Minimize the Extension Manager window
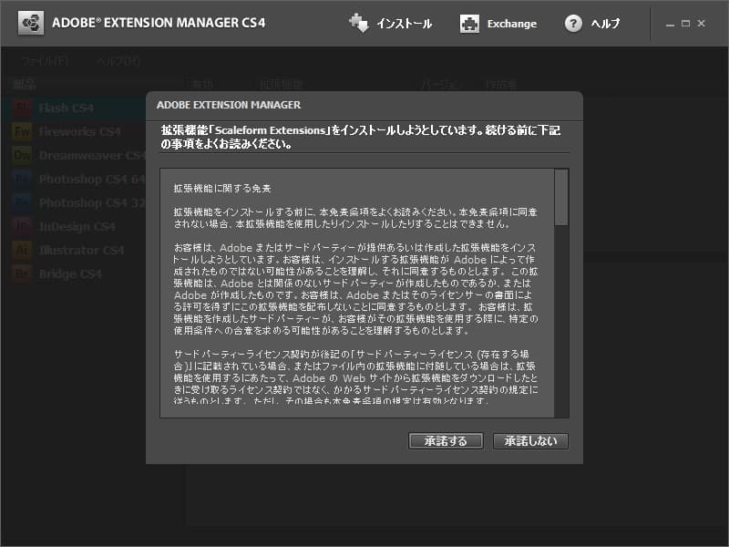Image resolution: width=729 pixels, height=547 pixels. 670,24
